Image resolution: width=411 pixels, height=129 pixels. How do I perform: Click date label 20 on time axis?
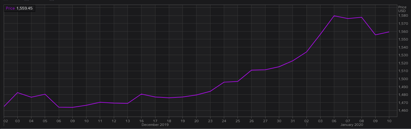(196, 121)
